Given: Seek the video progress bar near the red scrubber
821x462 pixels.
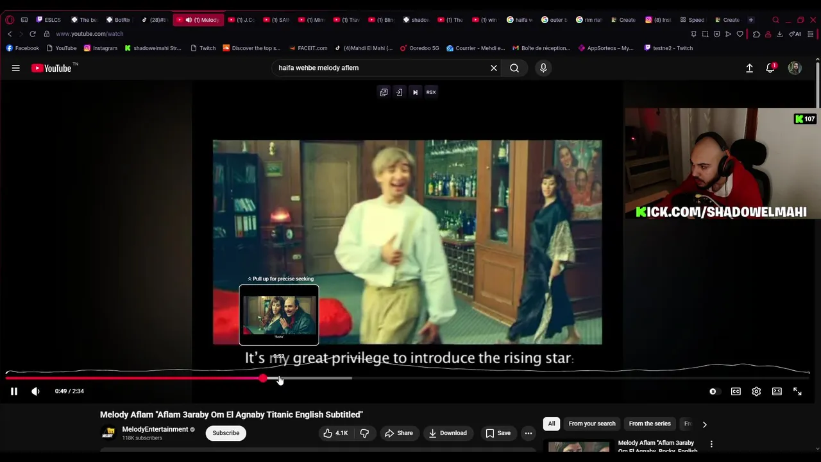Looking at the screenshot, I should (263, 379).
